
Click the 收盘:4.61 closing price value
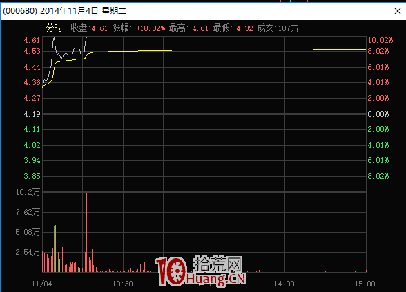89,28
